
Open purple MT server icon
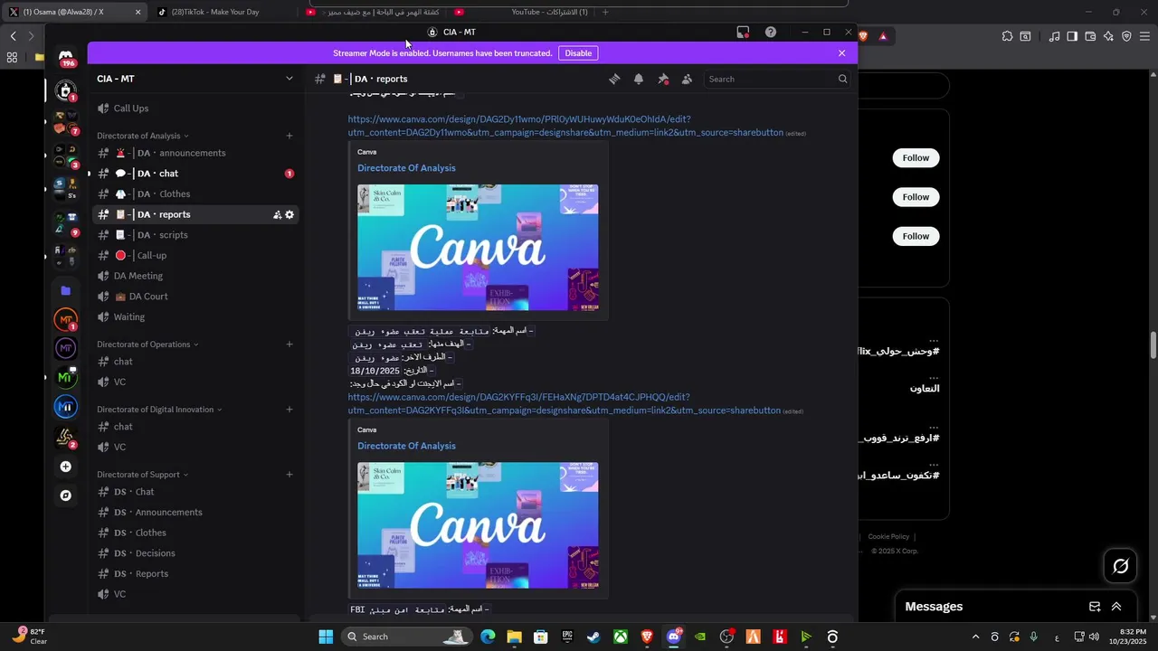(x=65, y=348)
